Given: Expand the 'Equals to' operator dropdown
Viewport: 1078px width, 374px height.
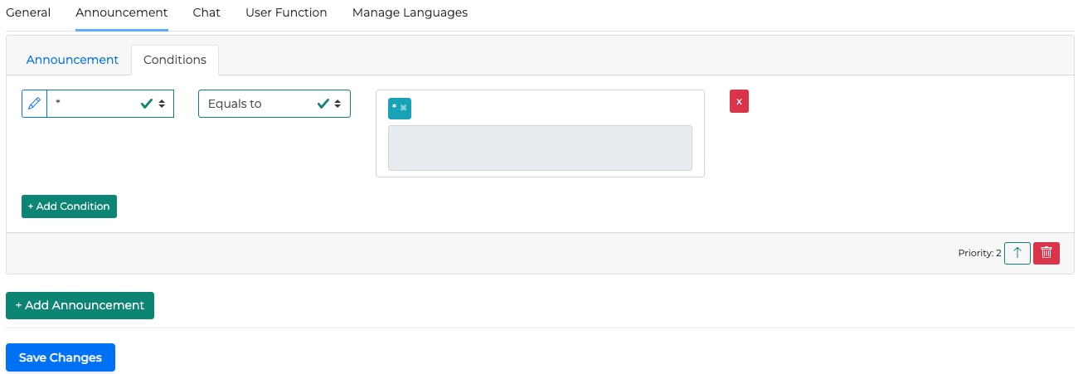Looking at the screenshot, I should coord(274,104).
